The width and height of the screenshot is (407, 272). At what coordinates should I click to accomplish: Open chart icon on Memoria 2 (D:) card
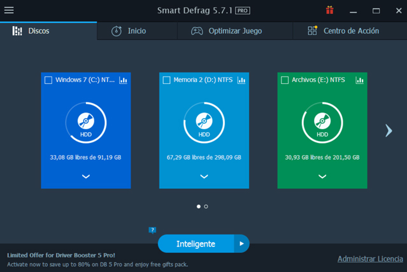(x=241, y=80)
